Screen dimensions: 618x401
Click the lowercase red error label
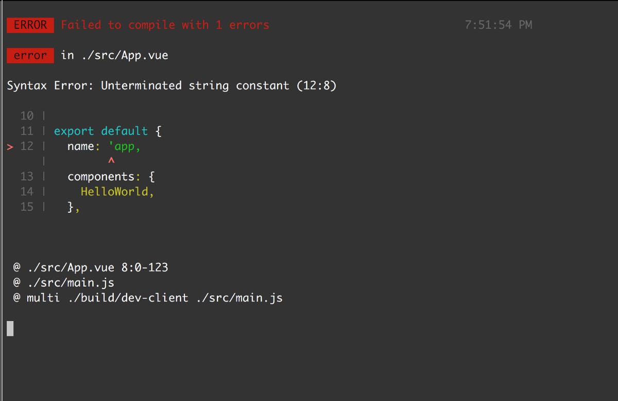(x=30, y=55)
